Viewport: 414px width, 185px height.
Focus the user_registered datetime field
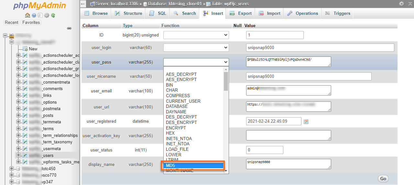click(274, 121)
